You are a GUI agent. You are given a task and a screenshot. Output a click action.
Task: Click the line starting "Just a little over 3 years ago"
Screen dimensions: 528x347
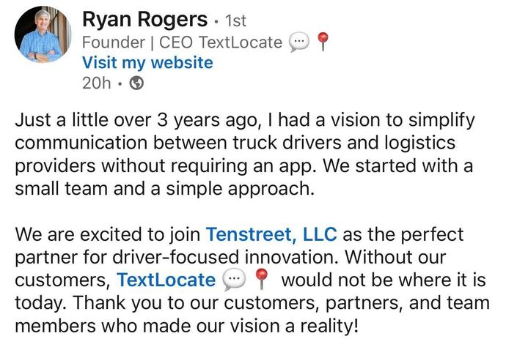245,120
